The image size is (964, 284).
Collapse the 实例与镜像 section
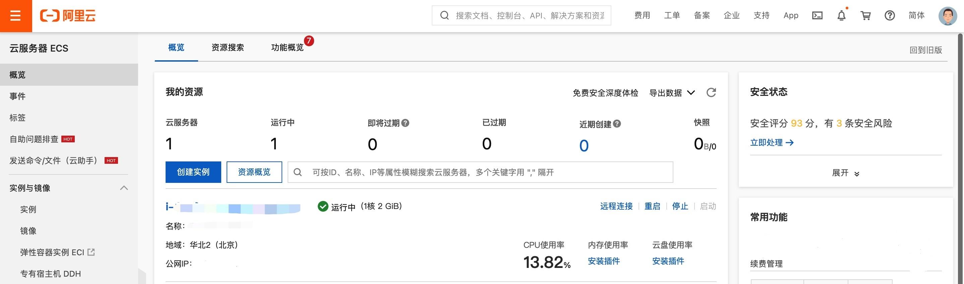tap(124, 188)
